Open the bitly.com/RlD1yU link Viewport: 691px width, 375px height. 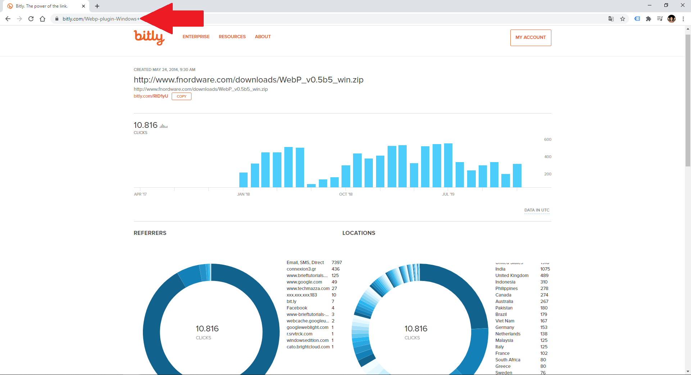coord(151,96)
